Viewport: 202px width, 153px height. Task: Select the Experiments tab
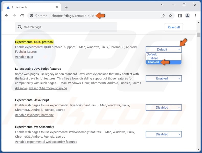[32, 7]
